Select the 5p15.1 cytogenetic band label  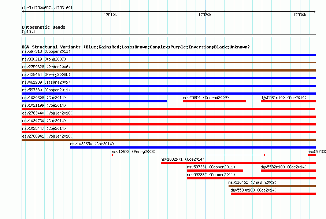[x=29, y=32]
